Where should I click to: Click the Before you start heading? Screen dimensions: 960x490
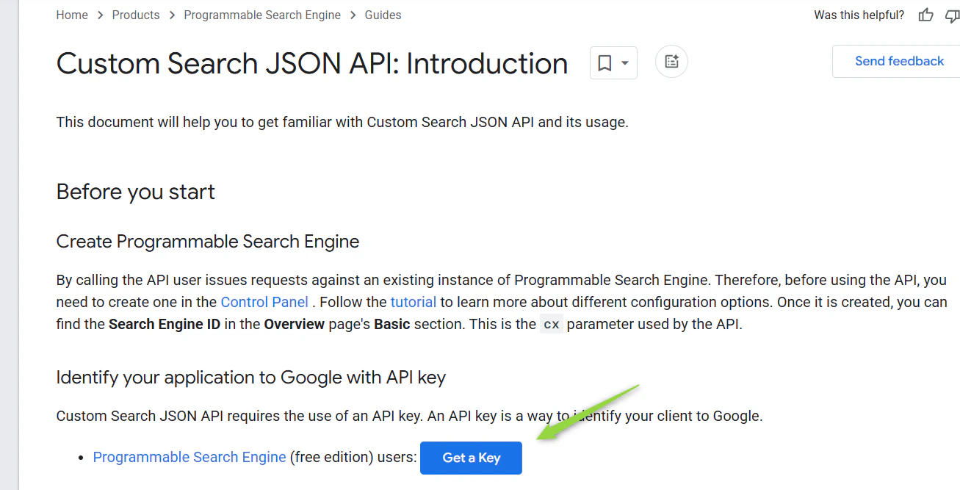(135, 192)
